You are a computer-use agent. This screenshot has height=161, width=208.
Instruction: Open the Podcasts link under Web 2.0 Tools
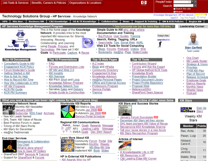click(123, 49)
